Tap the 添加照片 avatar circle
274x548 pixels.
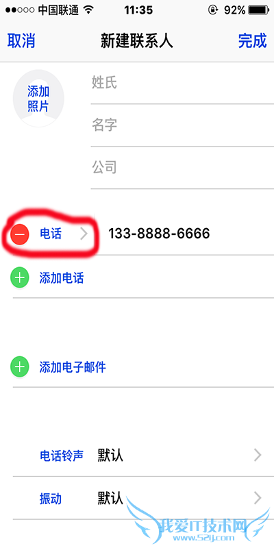coord(38,99)
